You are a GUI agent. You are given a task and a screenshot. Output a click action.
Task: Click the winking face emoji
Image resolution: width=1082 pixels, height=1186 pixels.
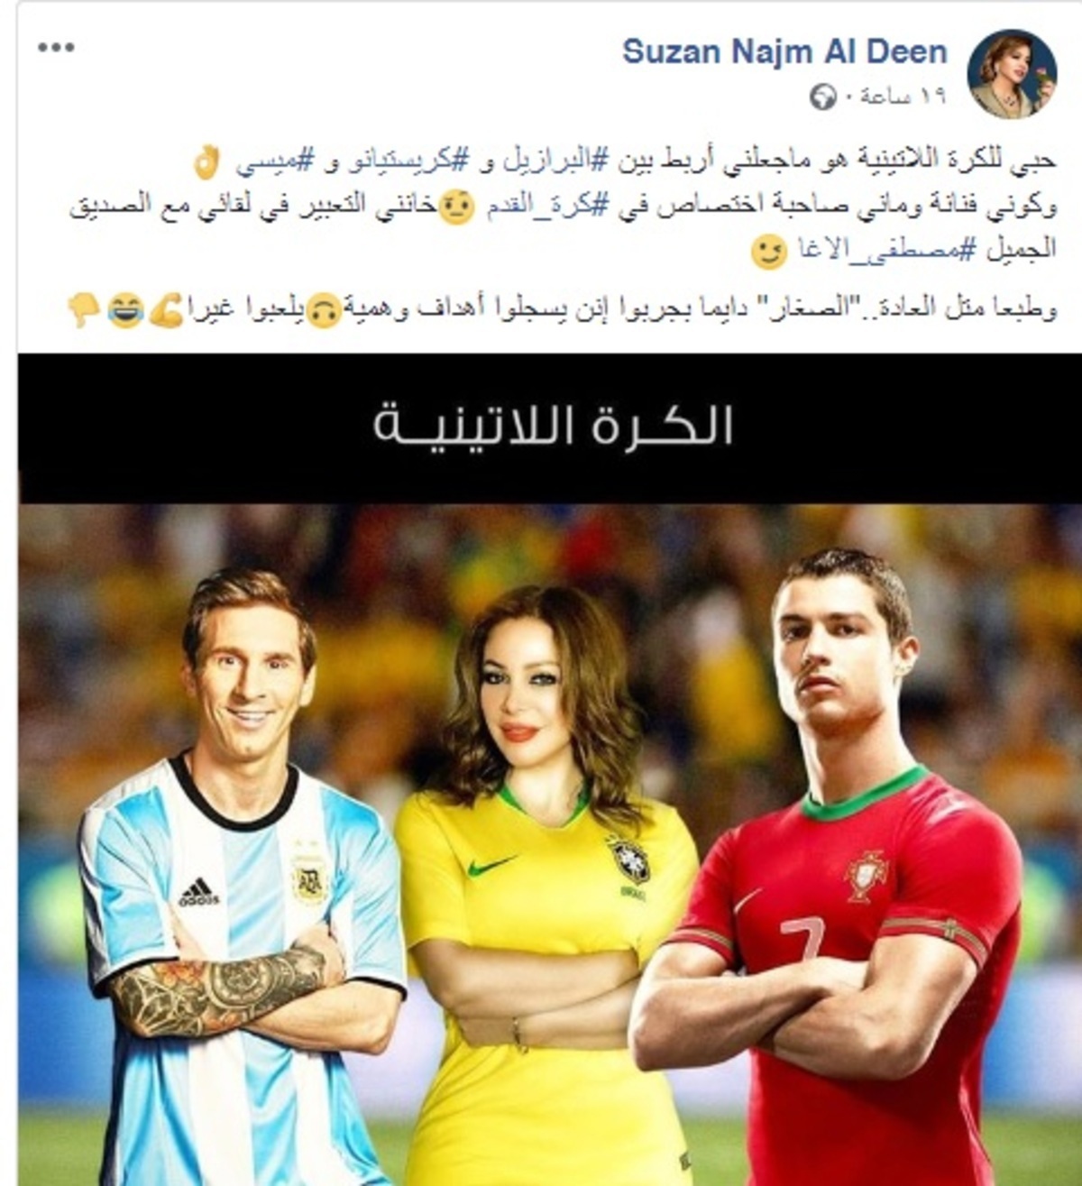point(769,252)
